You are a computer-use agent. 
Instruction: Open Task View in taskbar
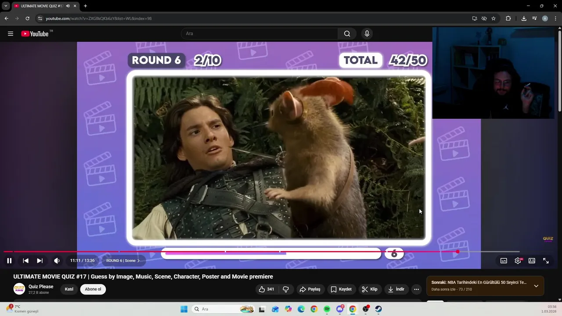pyautogui.click(x=262, y=309)
